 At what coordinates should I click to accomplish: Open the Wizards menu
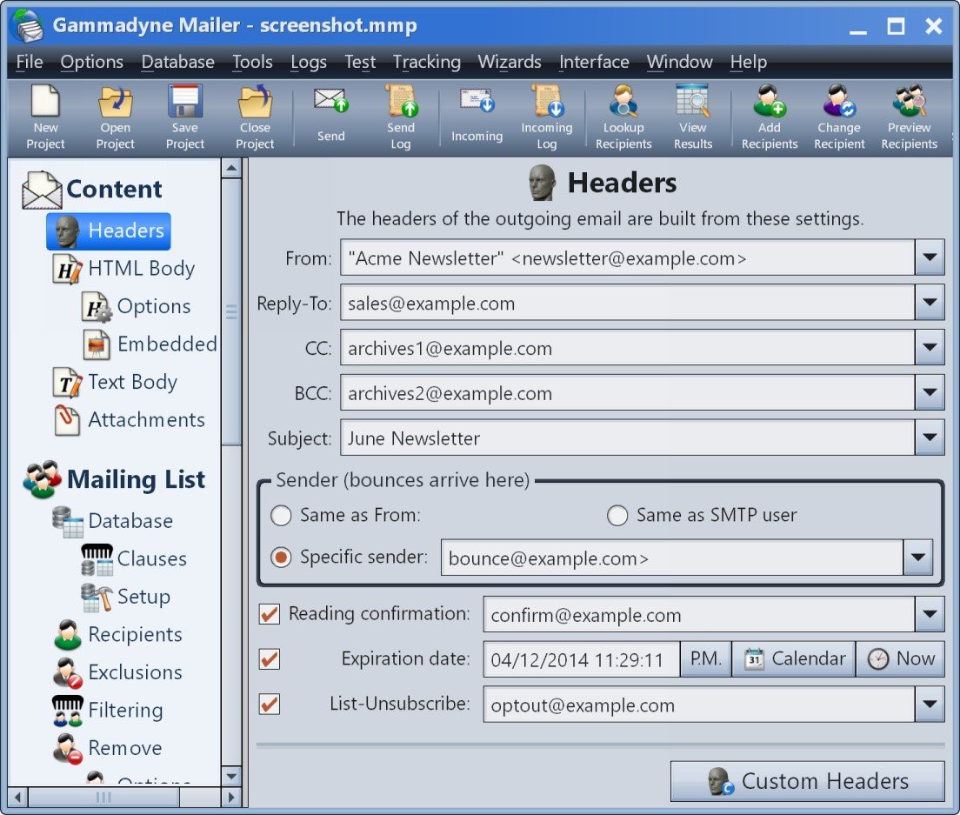(510, 62)
